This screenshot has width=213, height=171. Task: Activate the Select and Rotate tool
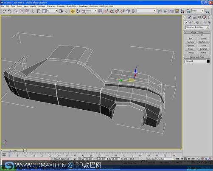tap(78, 11)
